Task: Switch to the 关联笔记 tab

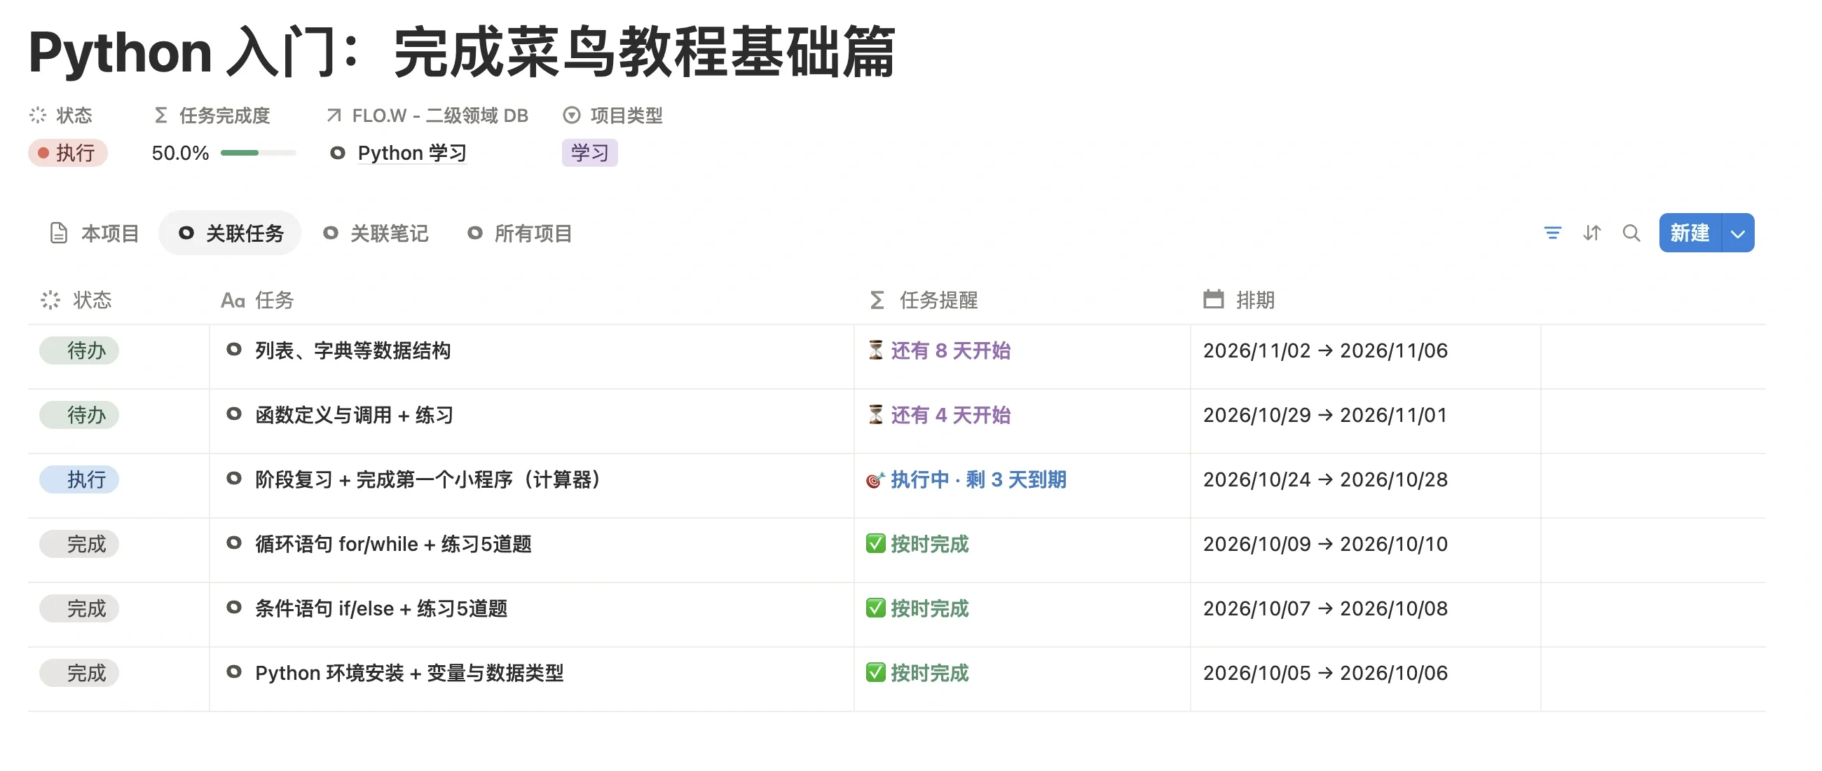Action: point(376,233)
